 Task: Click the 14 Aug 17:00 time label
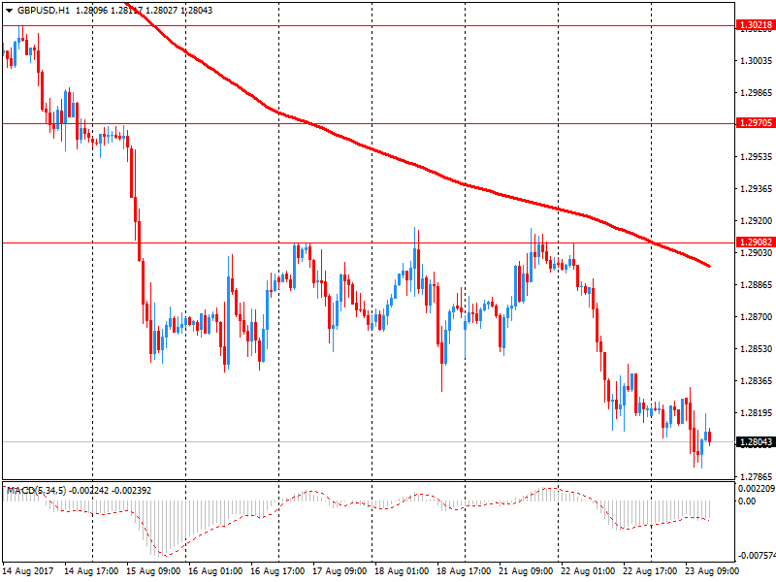pyautogui.click(x=91, y=571)
